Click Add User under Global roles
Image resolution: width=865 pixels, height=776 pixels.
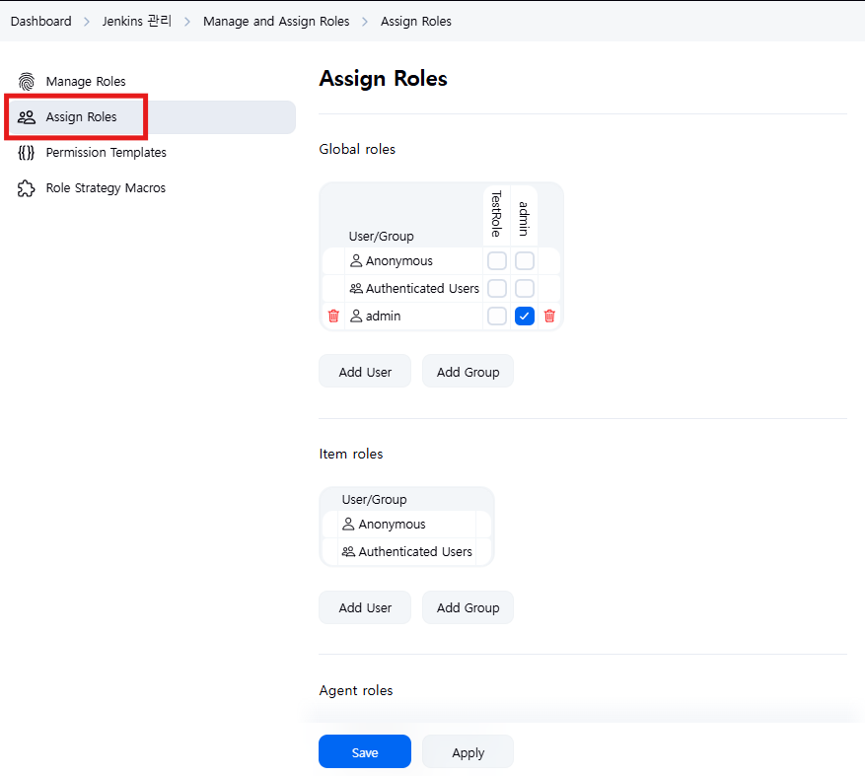click(x=365, y=373)
